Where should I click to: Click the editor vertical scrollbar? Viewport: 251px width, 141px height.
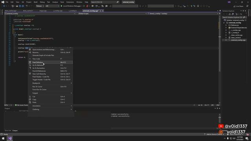coord(220,59)
